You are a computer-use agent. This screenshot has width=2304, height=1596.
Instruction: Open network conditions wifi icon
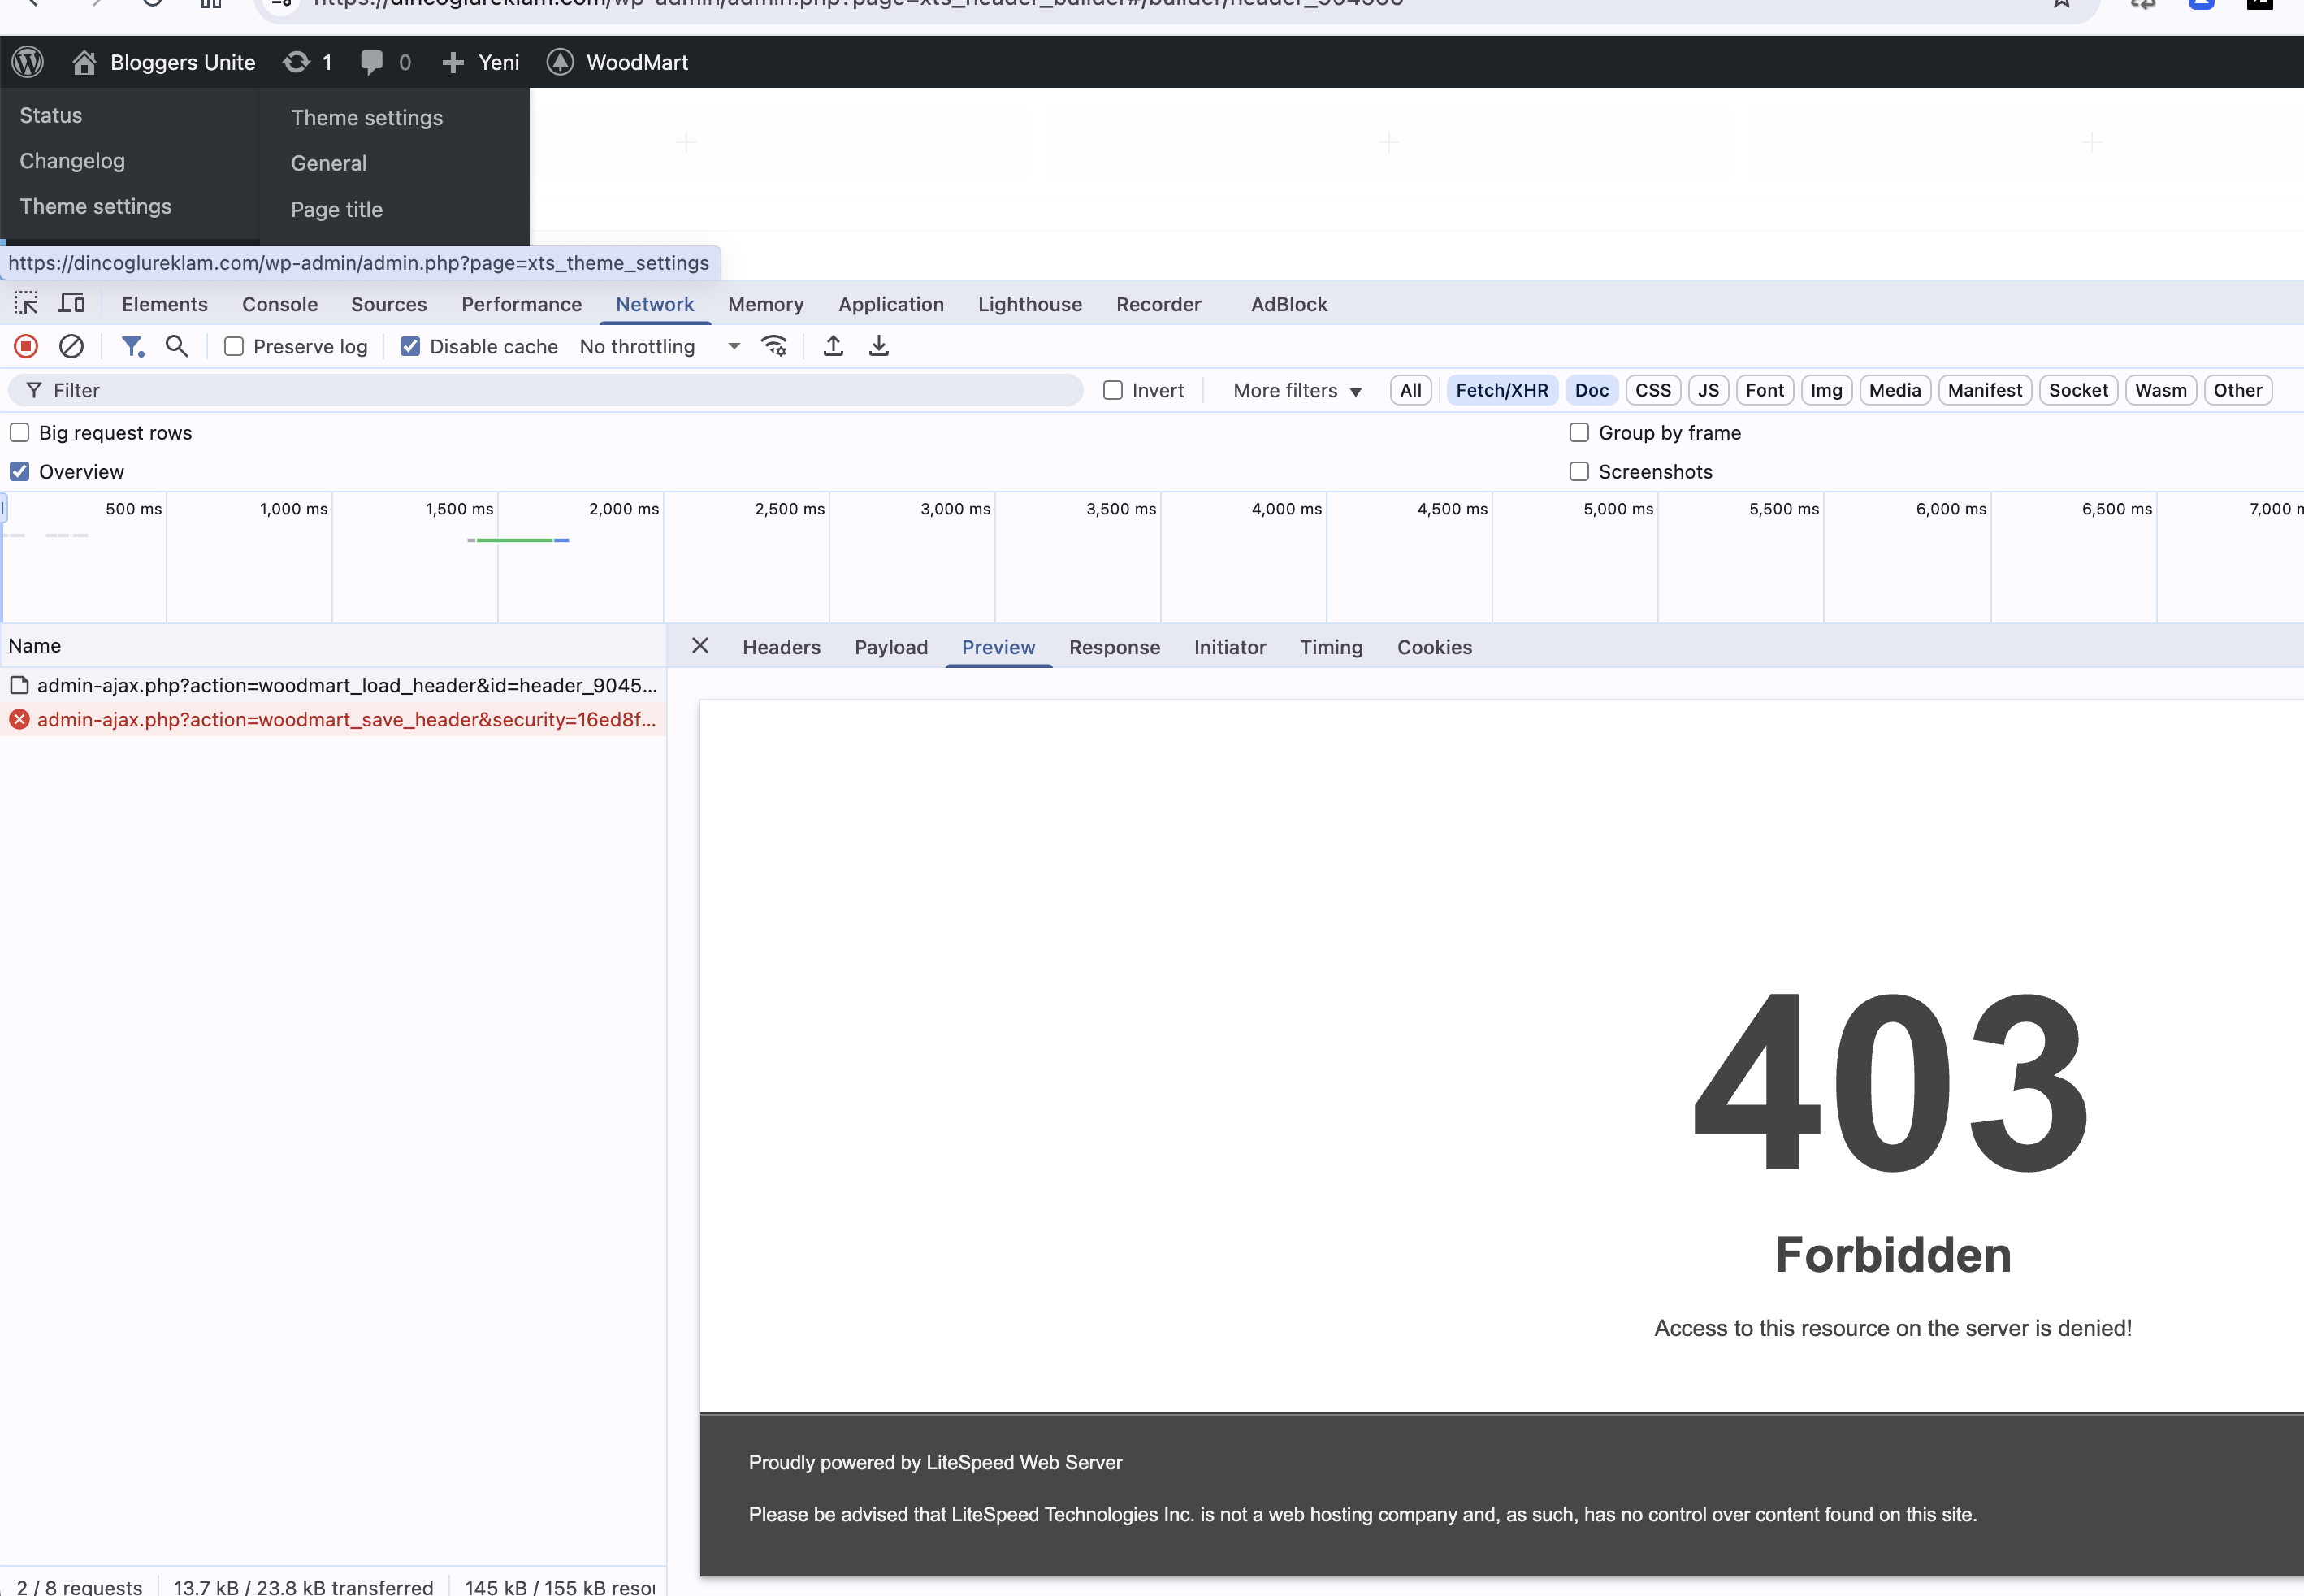click(773, 346)
